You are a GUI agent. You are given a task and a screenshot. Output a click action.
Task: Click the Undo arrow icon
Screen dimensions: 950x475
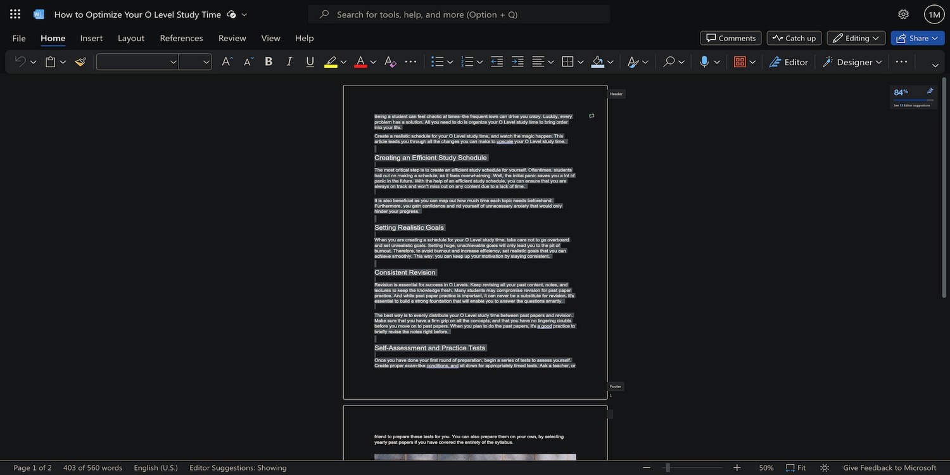pos(20,61)
